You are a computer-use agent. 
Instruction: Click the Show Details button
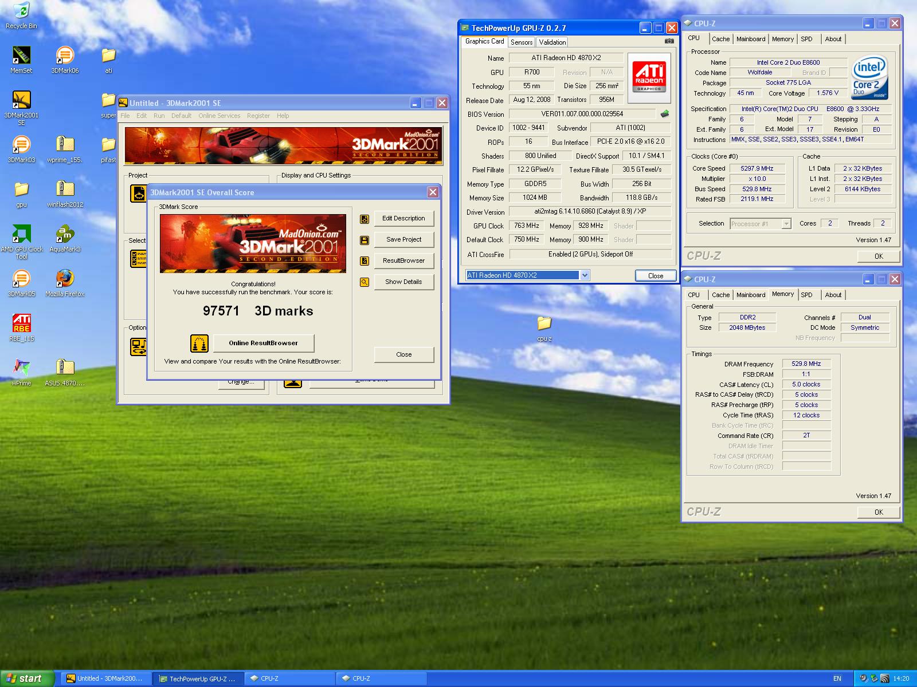tap(404, 282)
